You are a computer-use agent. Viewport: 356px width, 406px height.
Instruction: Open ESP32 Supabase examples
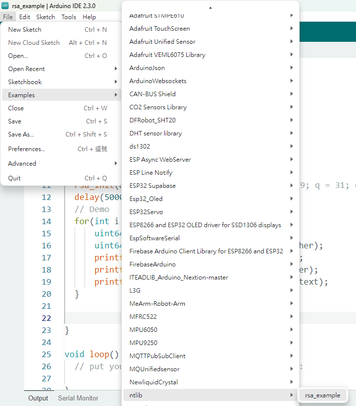[x=210, y=186]
